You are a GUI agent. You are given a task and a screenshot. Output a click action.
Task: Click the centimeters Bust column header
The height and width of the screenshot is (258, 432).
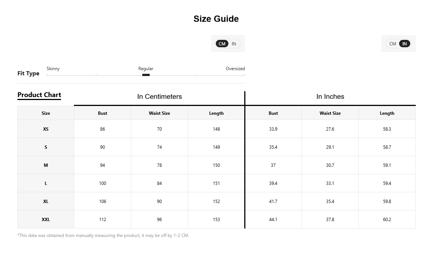point(102,113)
